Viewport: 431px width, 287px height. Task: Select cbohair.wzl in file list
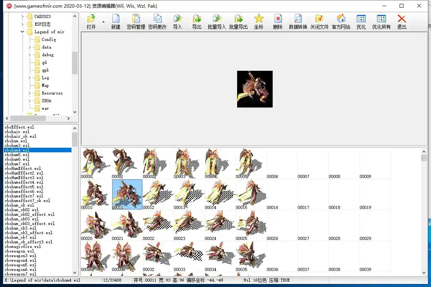[x=17, y=132]
